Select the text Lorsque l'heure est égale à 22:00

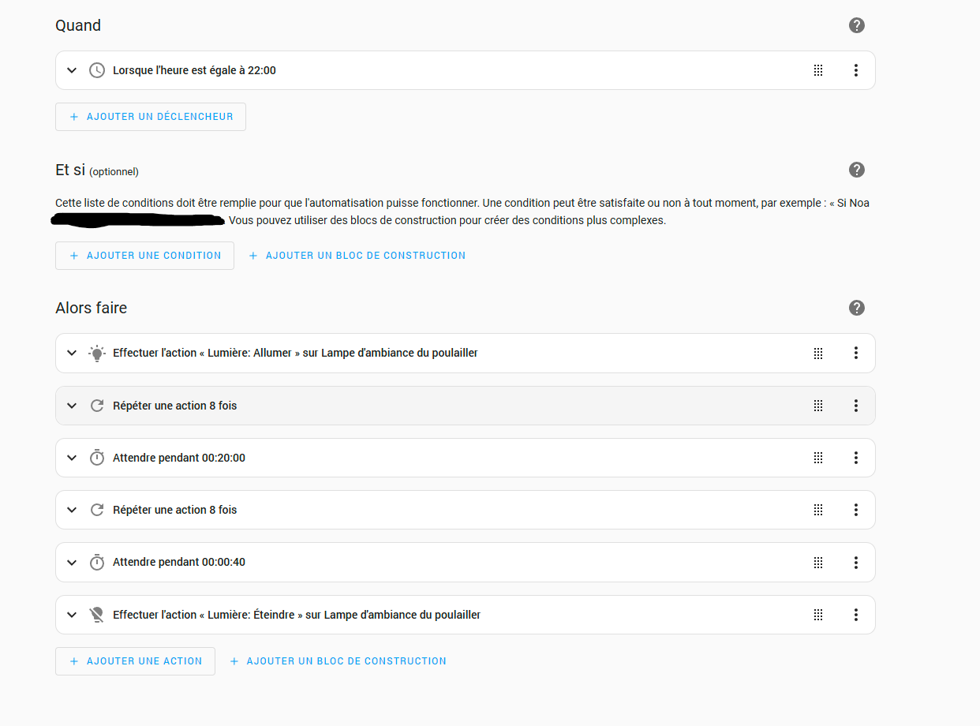click(194, 70)
